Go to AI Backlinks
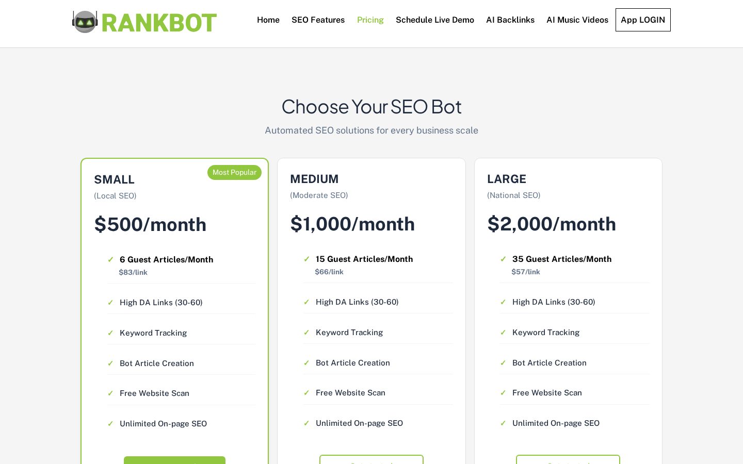743x464 pixels. (x=510, y=20)
